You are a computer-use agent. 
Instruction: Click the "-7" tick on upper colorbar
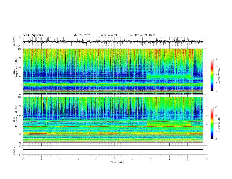point(216,91)
